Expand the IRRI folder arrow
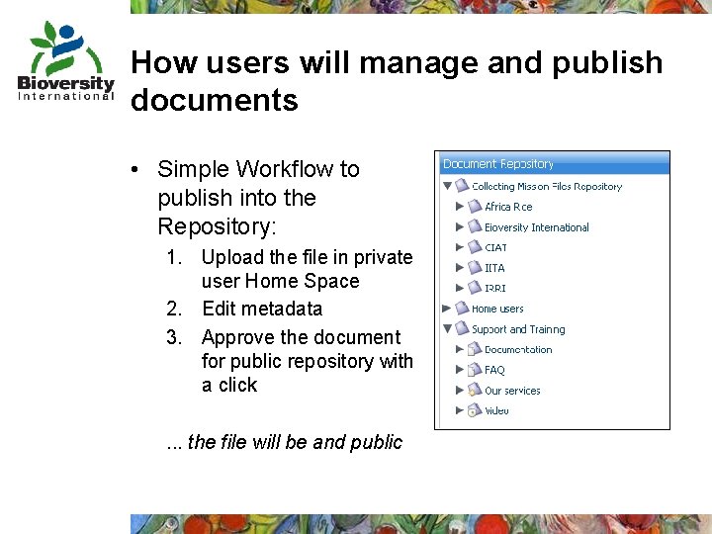Image resolution: width=712 pixels, height=534 pixels. tap(460, 288)
